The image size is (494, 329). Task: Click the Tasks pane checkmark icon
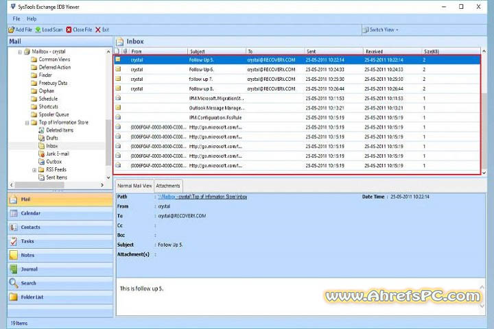14,241
